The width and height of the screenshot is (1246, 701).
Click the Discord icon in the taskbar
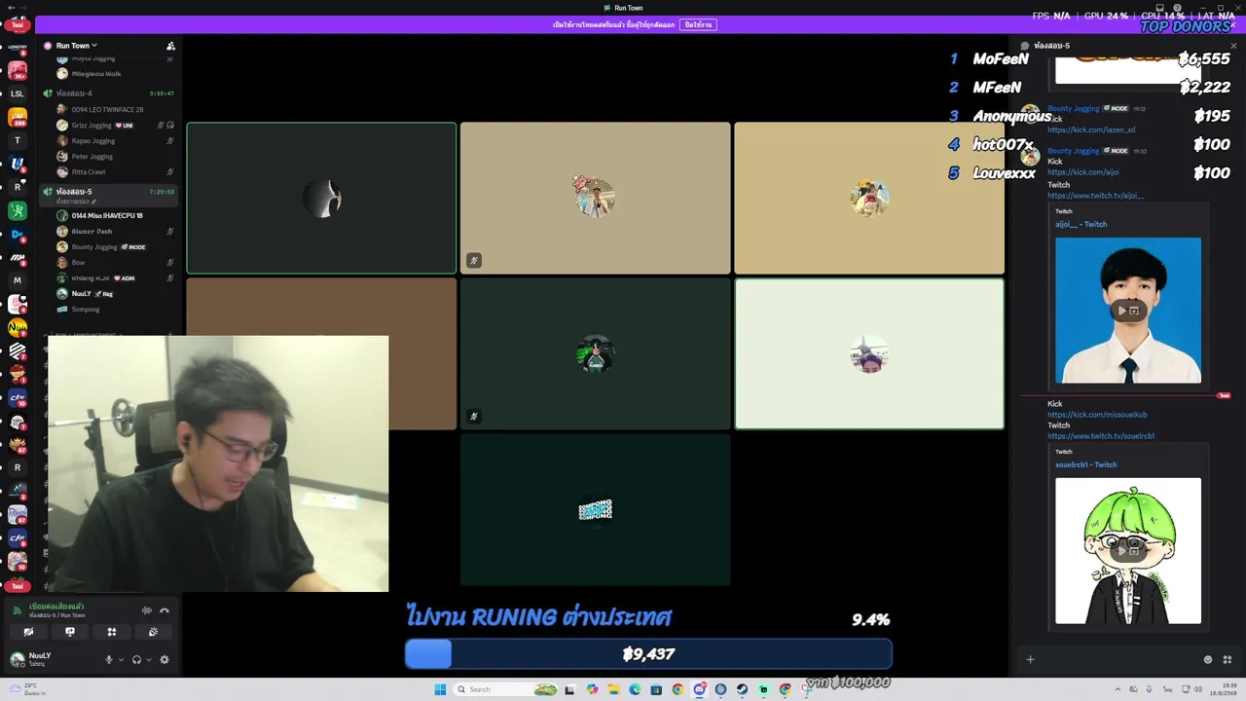tap(699, 689)
